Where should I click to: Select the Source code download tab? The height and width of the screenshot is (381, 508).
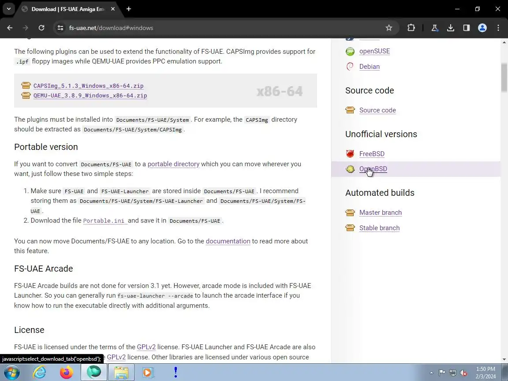pyautogui.click(x=377, y=110)
